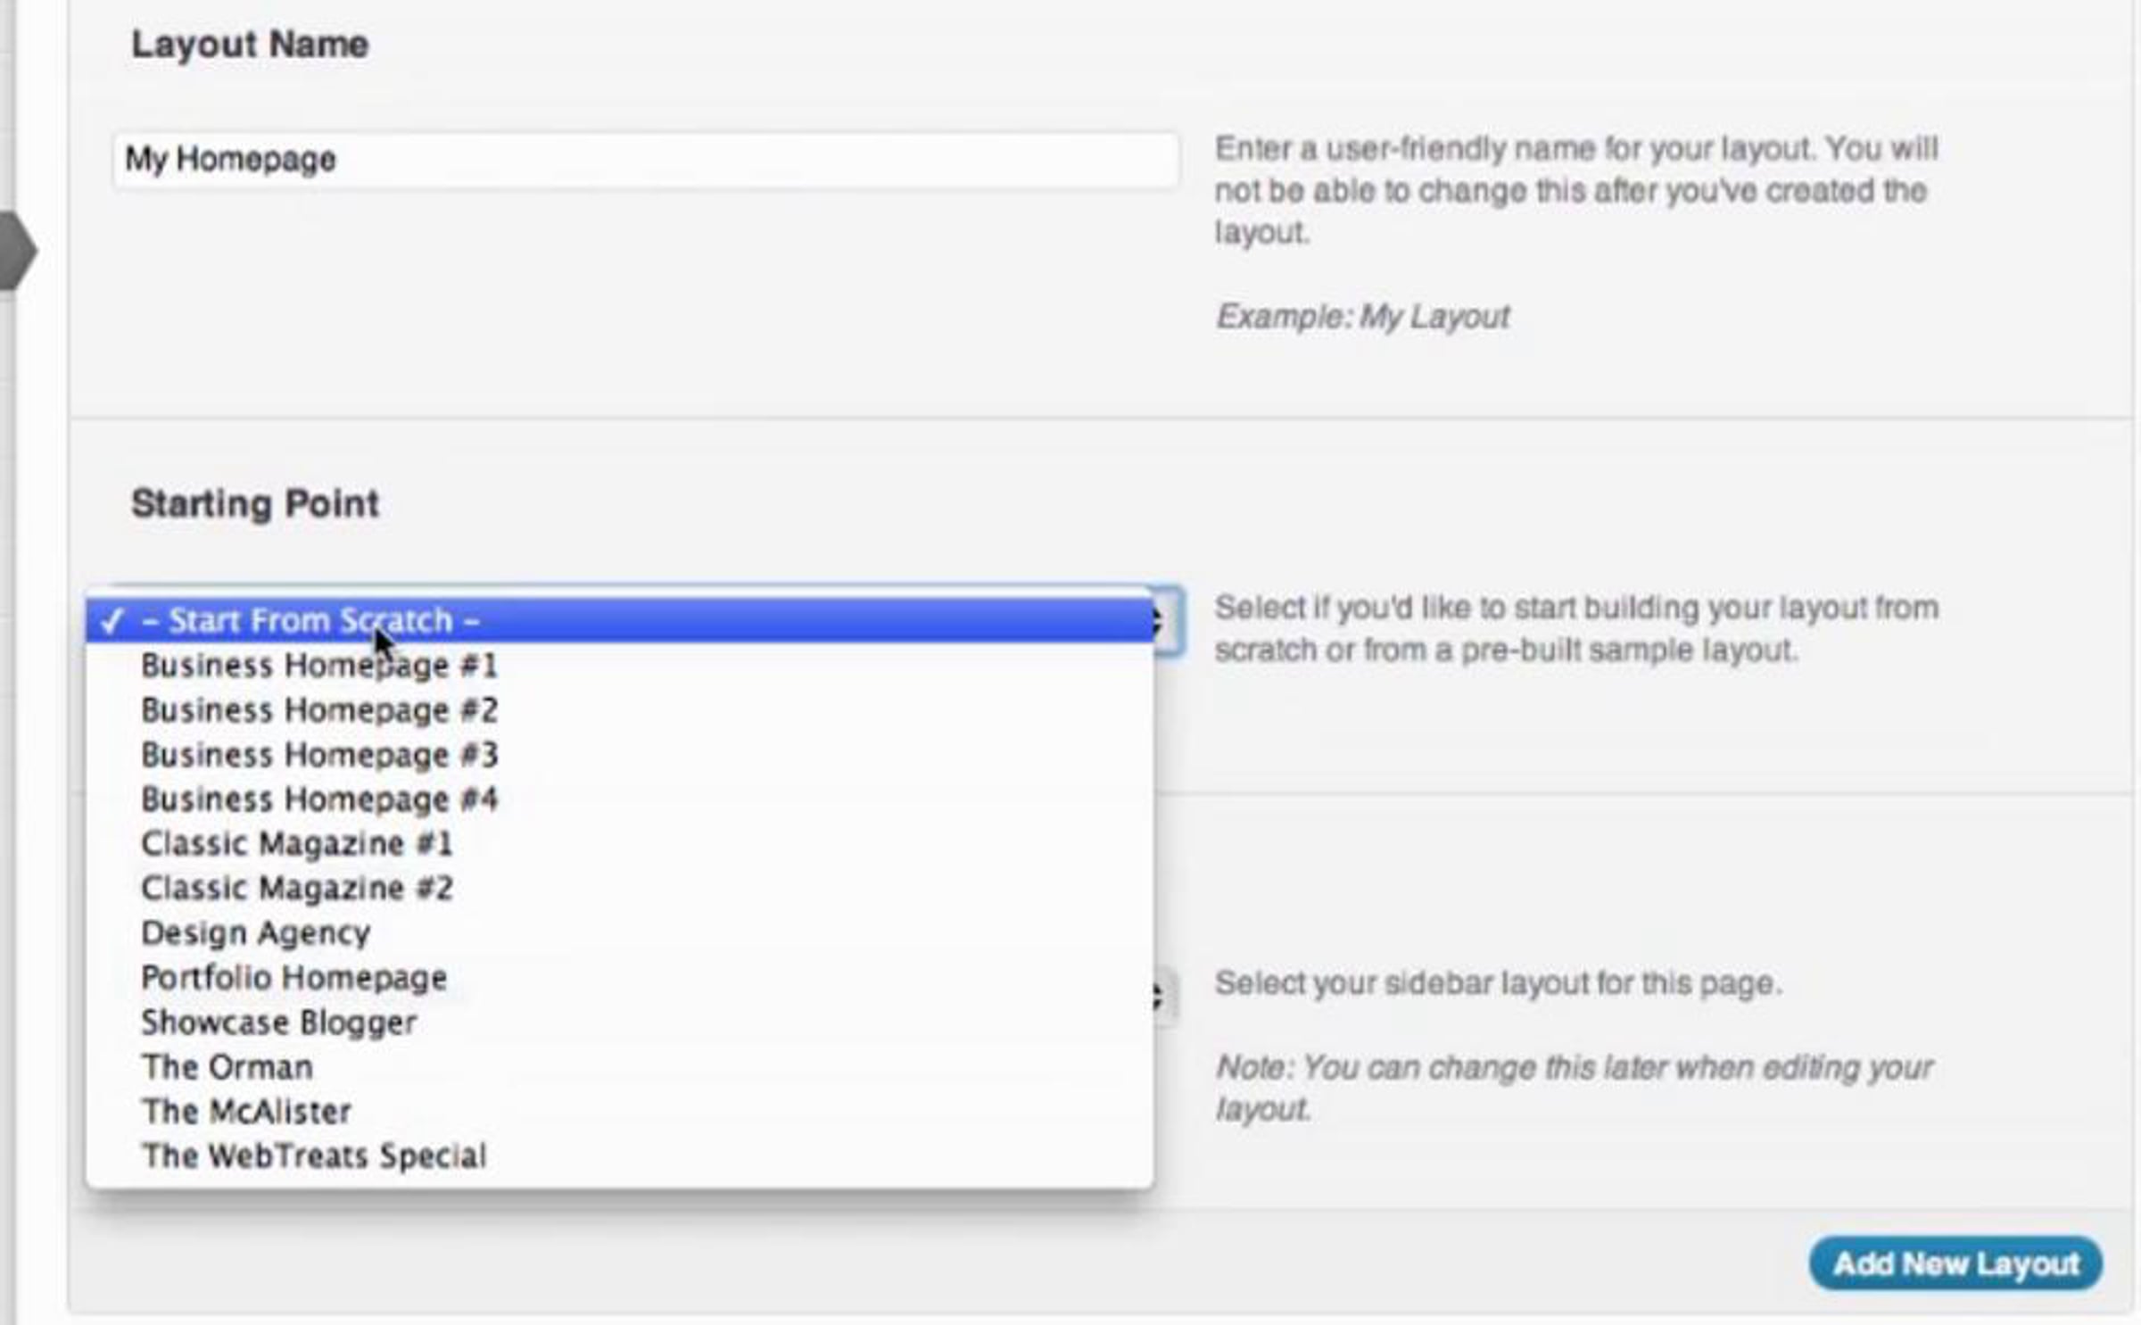Select Business Homepage #3 option
Viewport: 2141px width, 1325px height.
(620, 755)
